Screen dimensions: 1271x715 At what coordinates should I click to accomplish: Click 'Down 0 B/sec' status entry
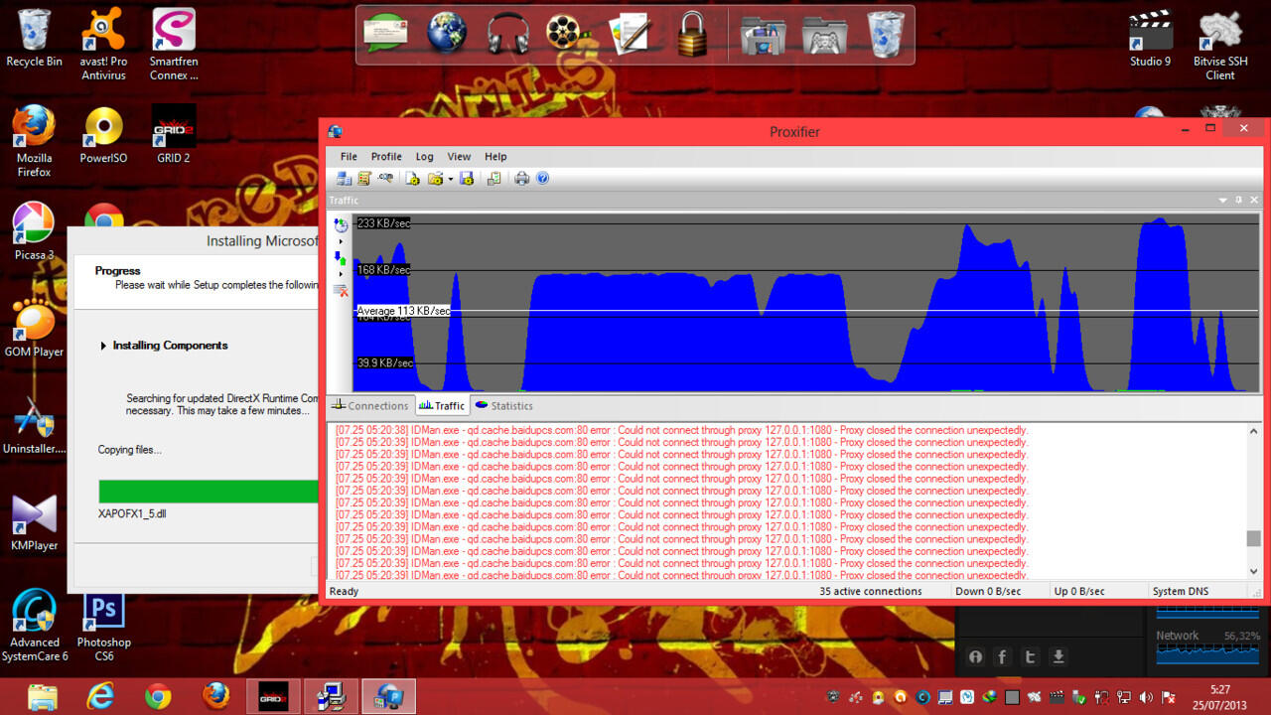point(988,592)
